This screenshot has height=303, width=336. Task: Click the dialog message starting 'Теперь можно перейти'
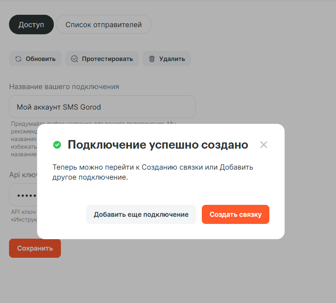click(152, 172)
